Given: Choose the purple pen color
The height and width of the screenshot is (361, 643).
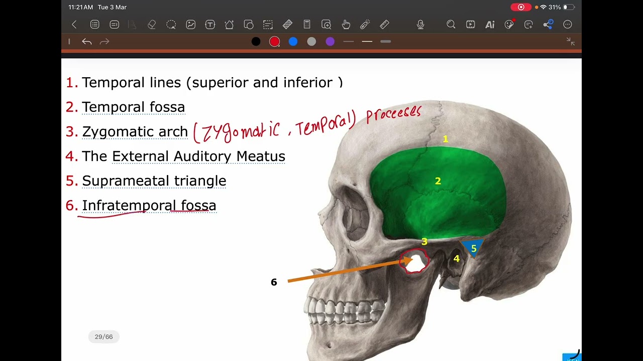Looking at the screenshot, I should click(x=330, y=42).
